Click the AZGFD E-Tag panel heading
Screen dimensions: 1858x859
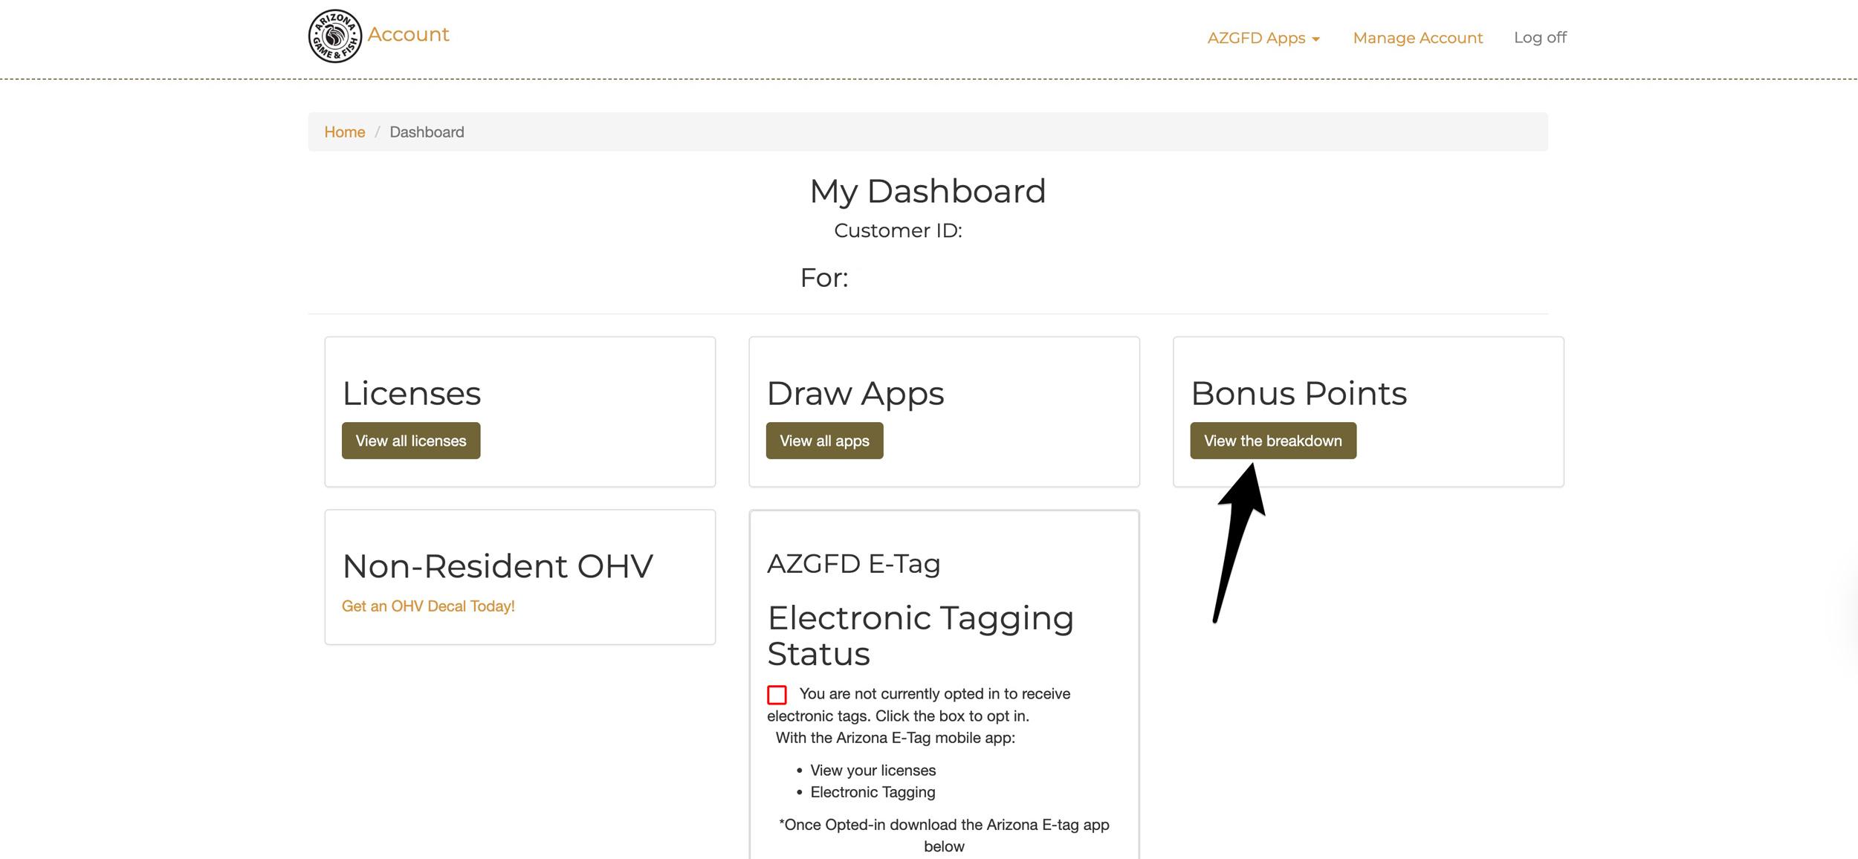pyautogui.click(x=853, y=563)
